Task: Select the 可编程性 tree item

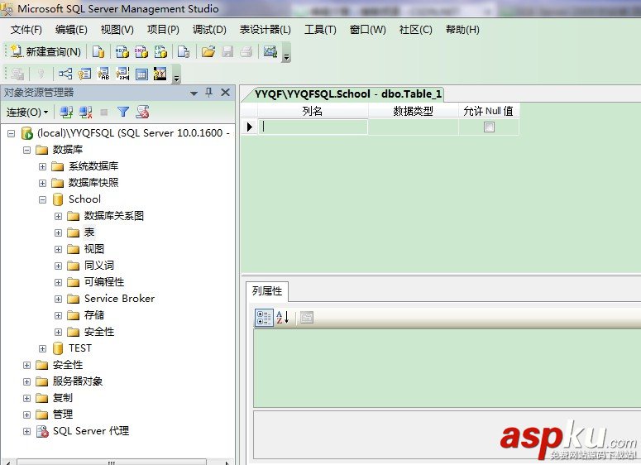Action: click(104, 282)
